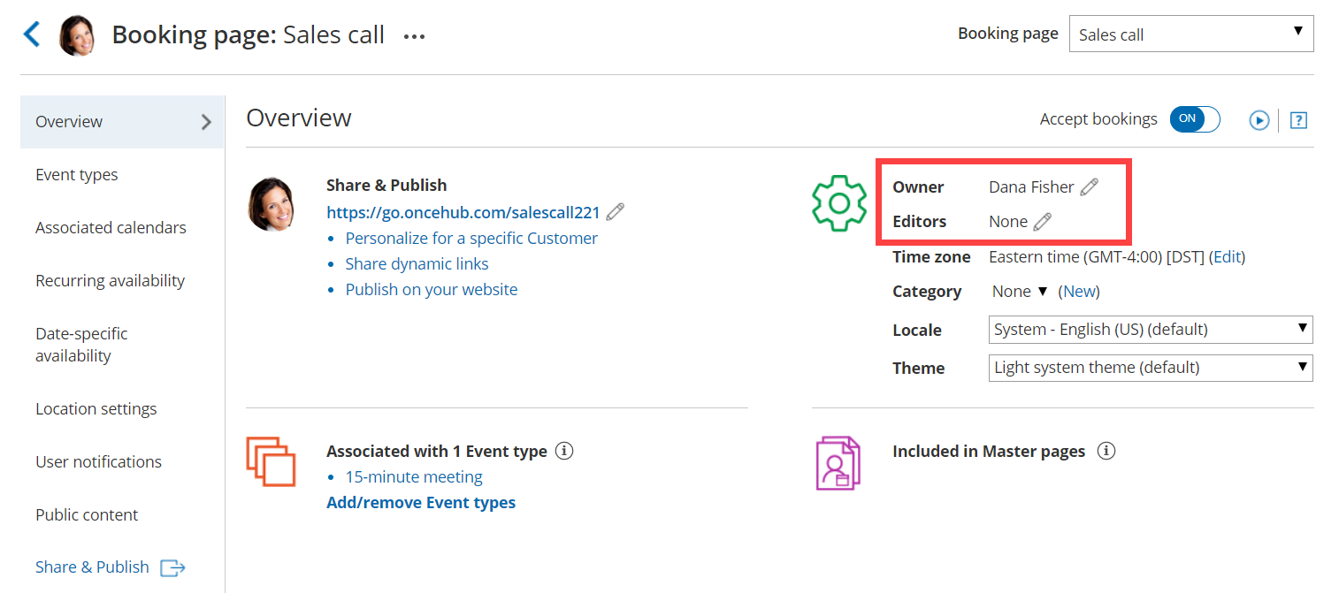
Task: Click the pencil icon next to Editors None
Action: [x=1044, y=222]
